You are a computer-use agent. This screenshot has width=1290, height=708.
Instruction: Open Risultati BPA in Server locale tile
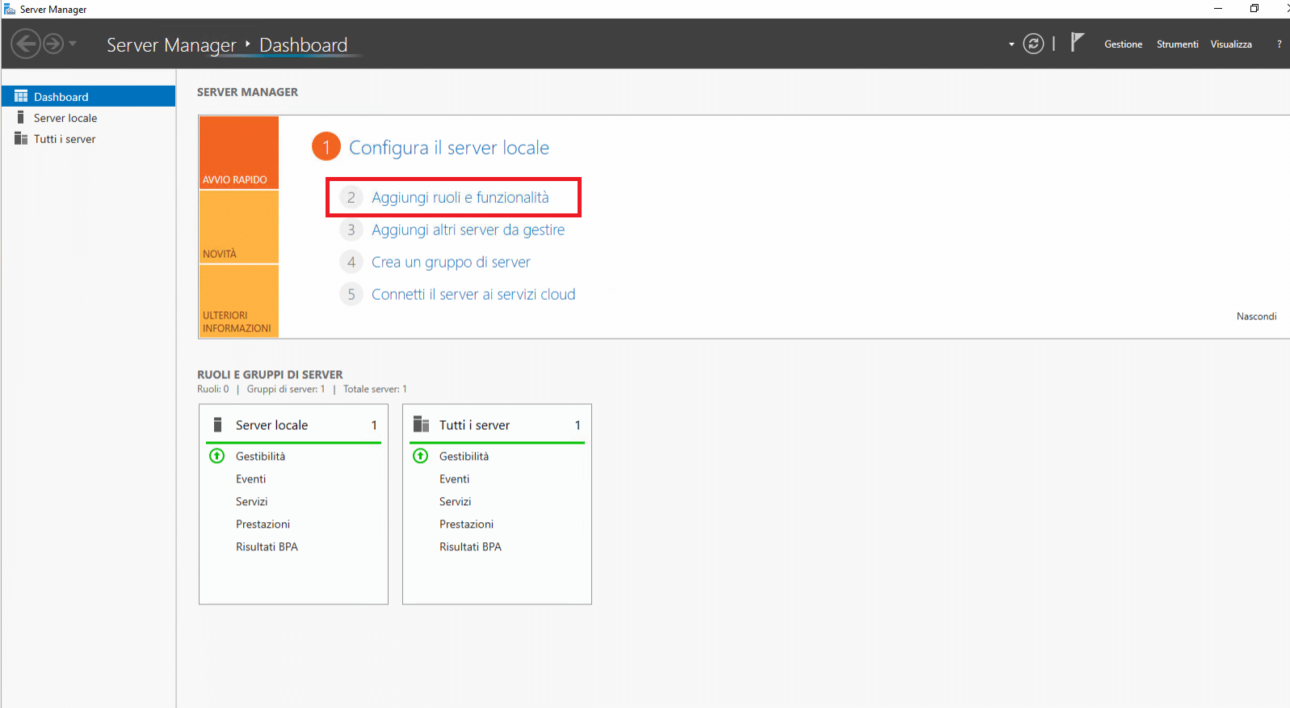pyautogui.click(x=267, y=546)
